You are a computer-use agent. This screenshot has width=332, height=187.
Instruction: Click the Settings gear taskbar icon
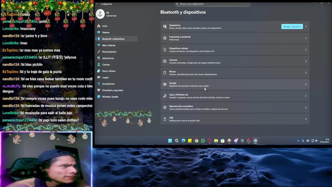click(x=255, y=141)
